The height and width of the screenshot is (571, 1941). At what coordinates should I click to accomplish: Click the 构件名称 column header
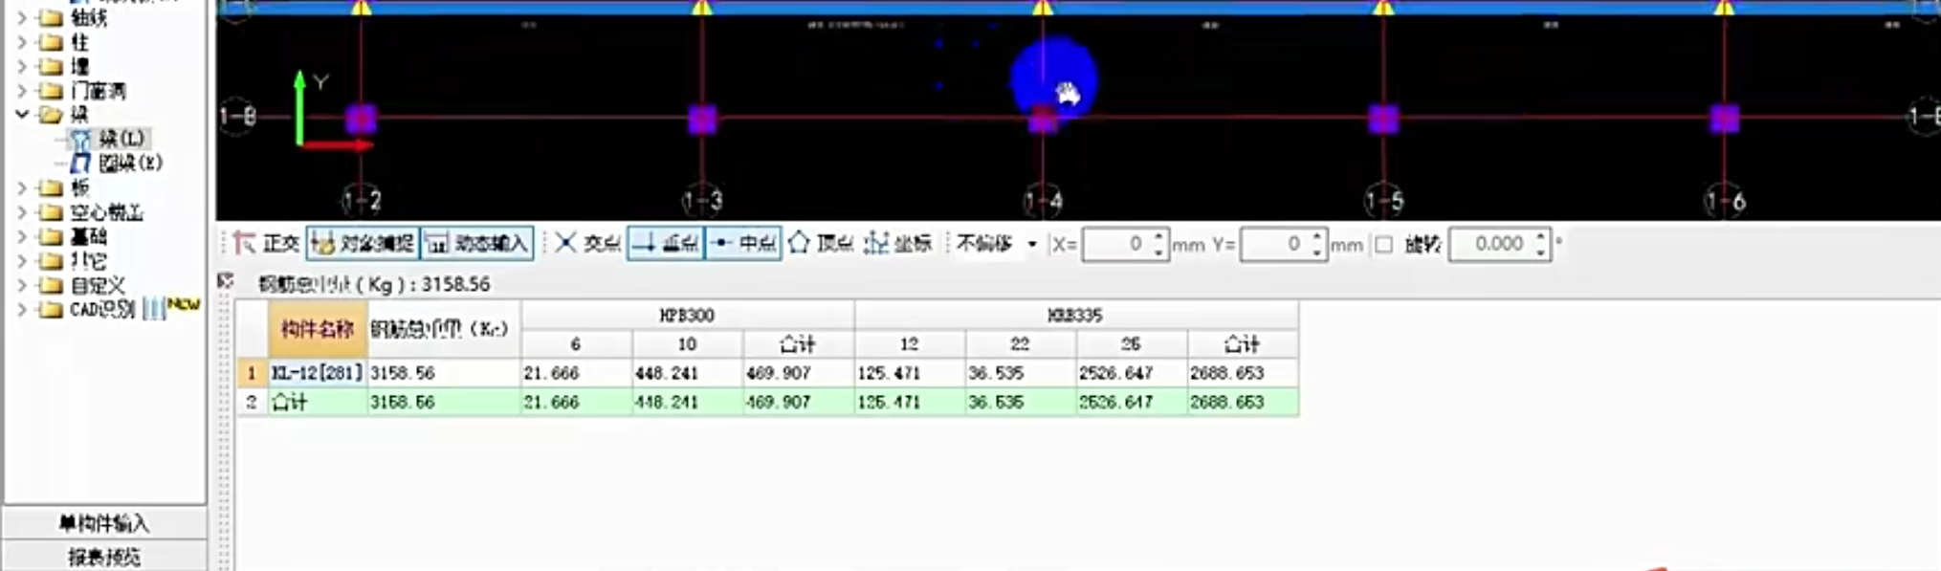(318, 329)
